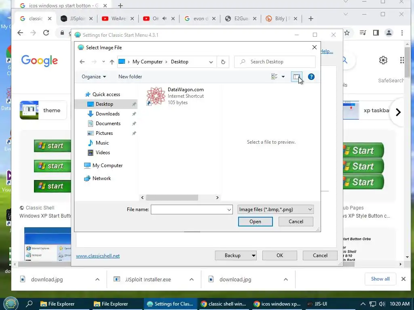Close the Select Image File dialog

pyautogui.click(x=314, y=48)
